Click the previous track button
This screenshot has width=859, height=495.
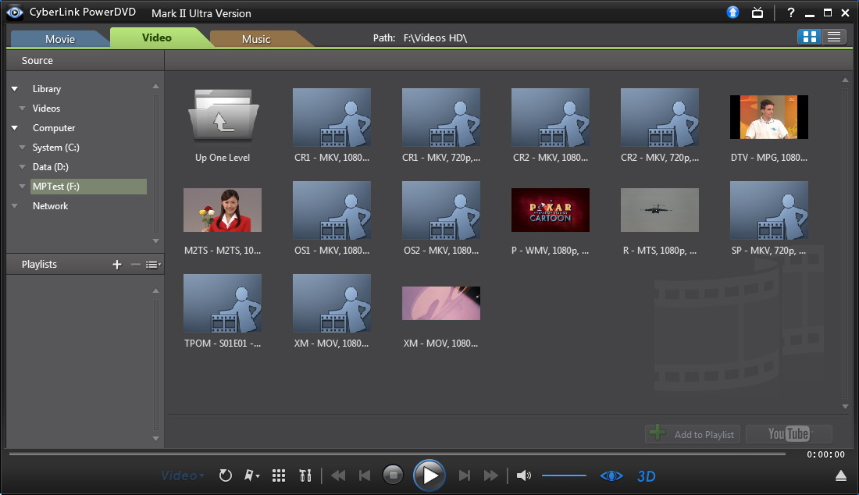click(365, 475)
